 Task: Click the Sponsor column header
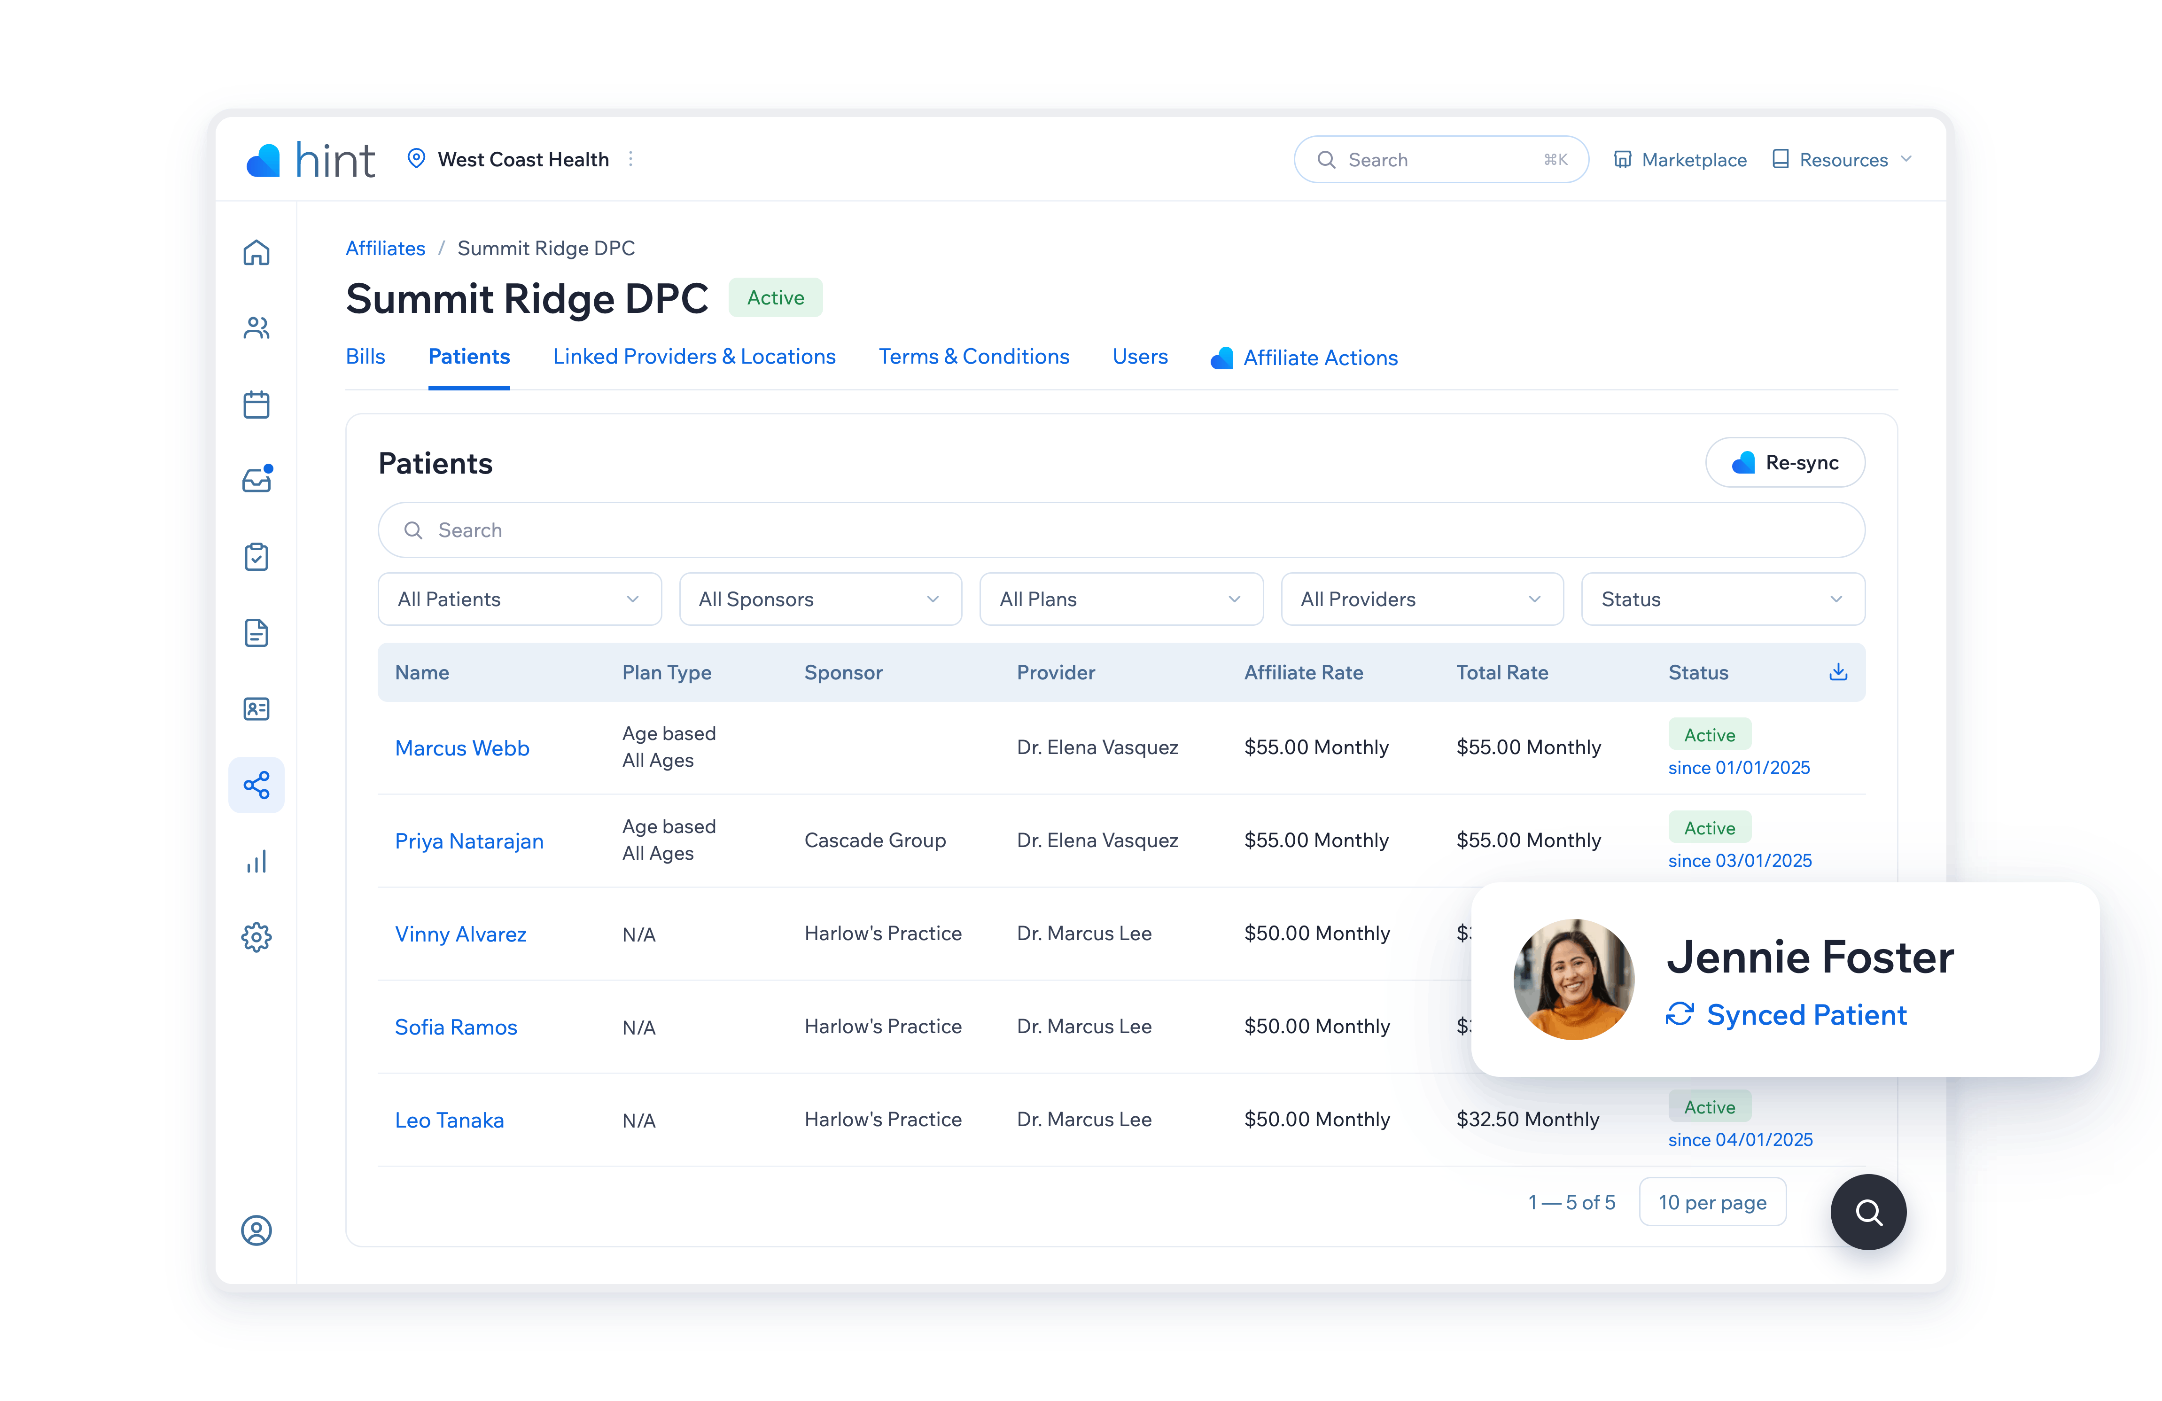coord(843,672)
